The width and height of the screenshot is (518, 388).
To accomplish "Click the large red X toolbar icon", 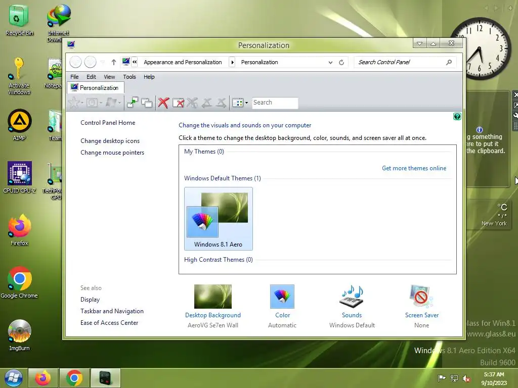I will 163,103.
